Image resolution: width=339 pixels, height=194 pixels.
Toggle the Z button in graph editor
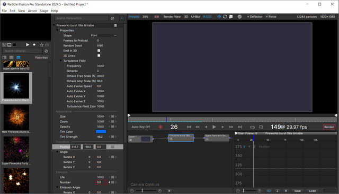278,191
